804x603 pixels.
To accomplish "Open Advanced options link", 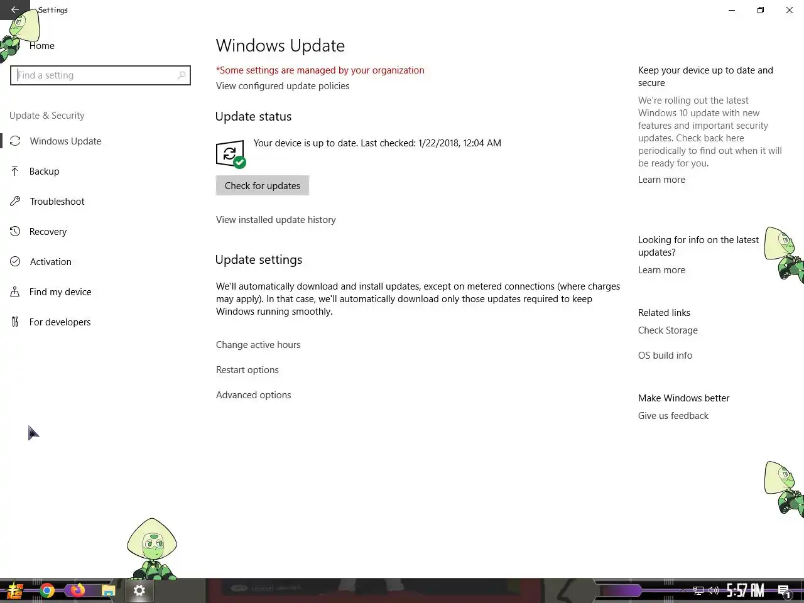I will 254,395.
